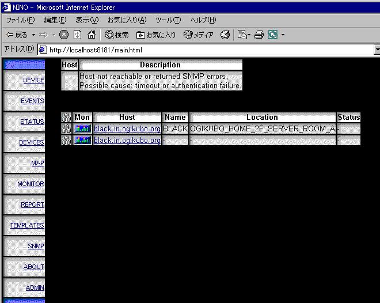Click the black.in.ogikubo.org link in the first row
Viewport: 380px width, 303px height.
pos(127,129)
